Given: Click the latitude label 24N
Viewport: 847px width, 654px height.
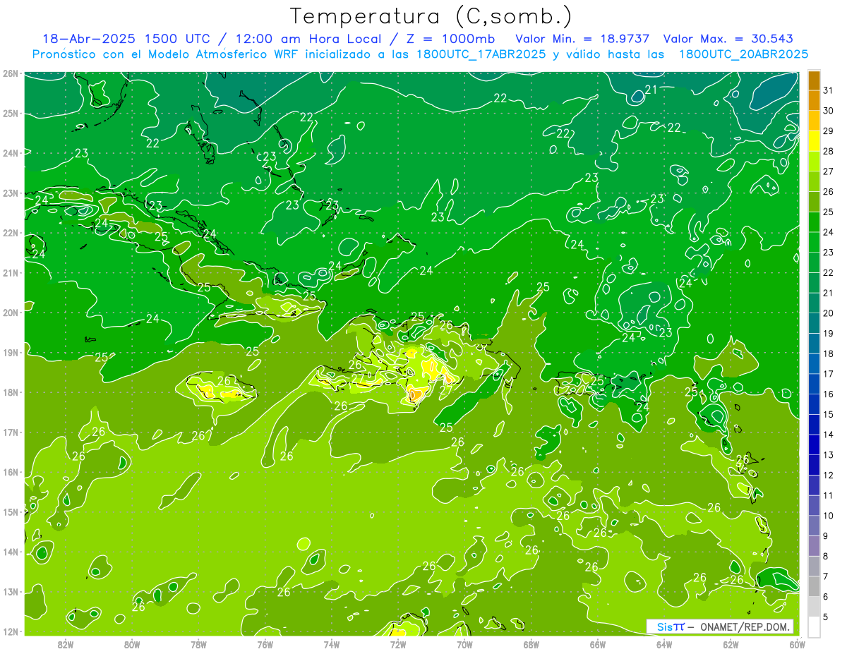Looking at the screenshot, I should point(11,153).
